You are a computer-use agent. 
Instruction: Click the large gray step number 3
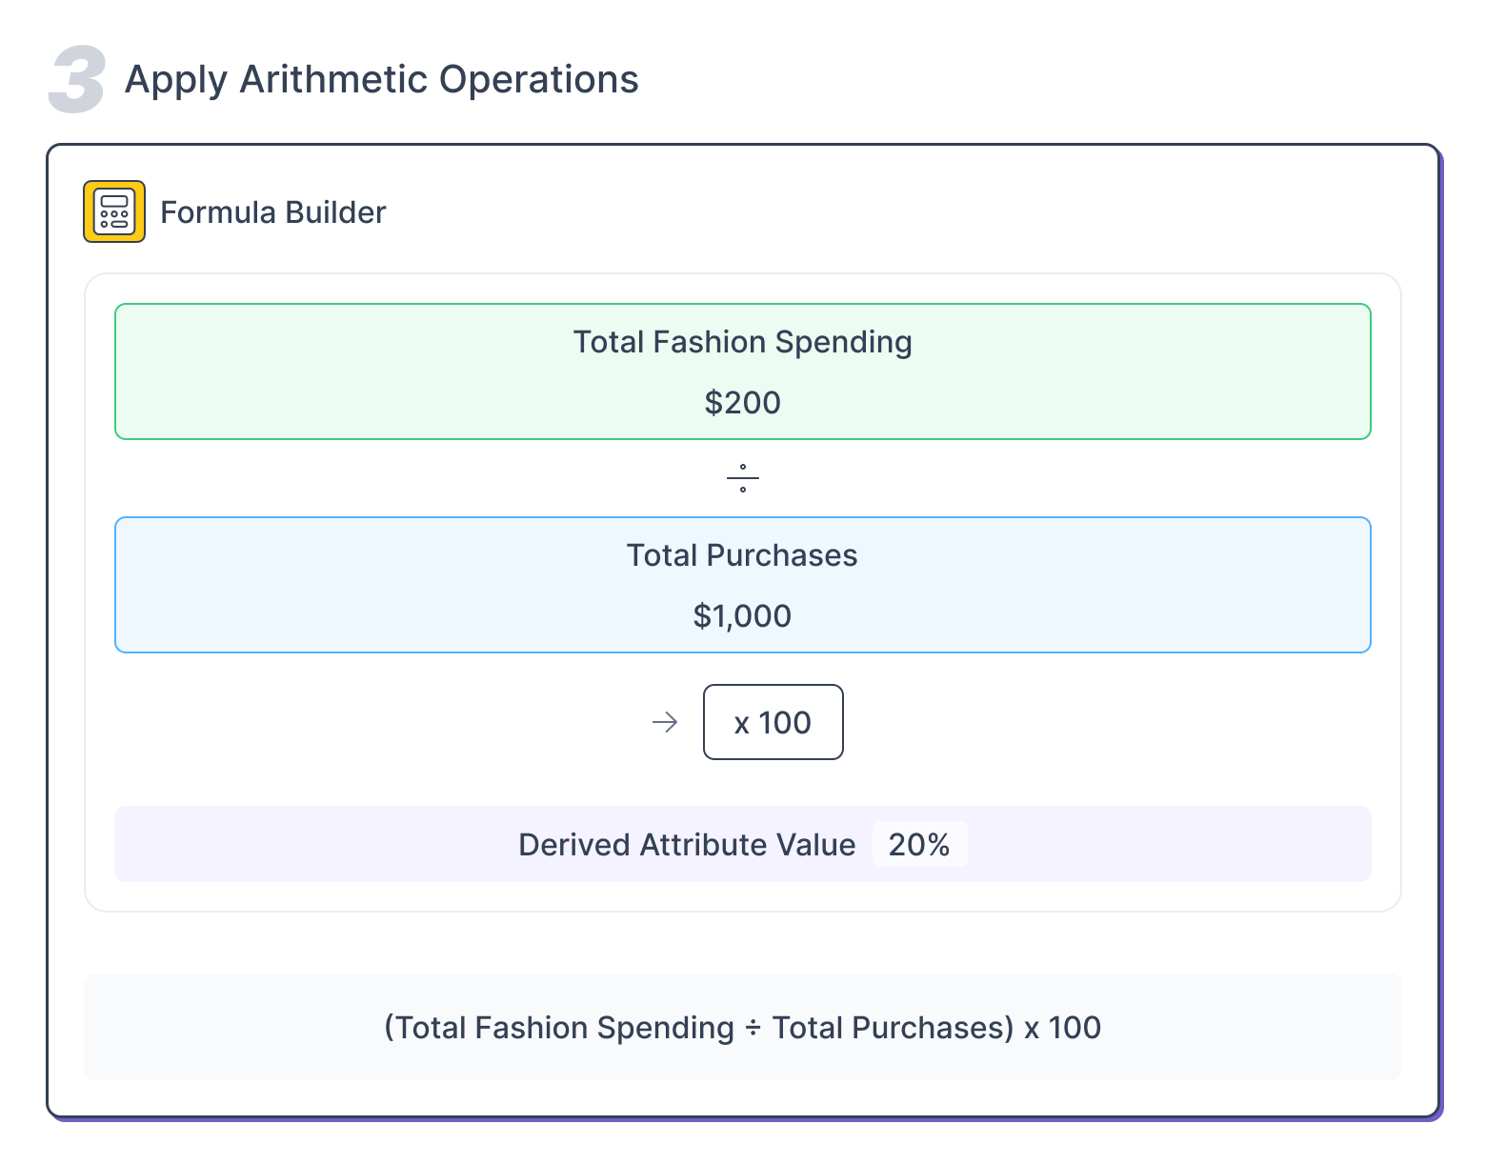pos(76,81)
